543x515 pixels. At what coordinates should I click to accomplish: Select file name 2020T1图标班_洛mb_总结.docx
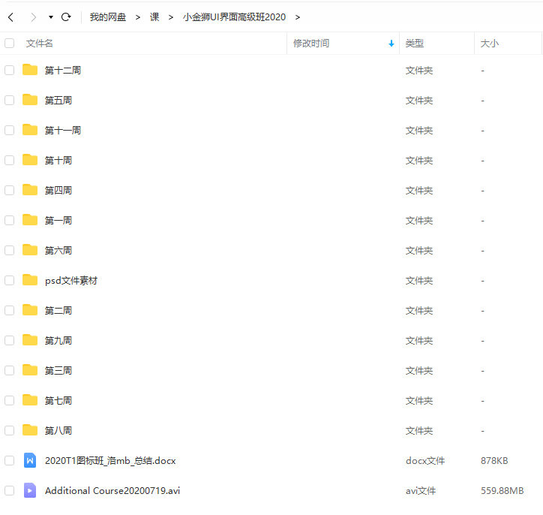[110, 461]
